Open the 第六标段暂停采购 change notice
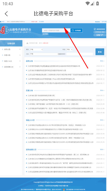The width and height of the screenshot is (107, 191). [41, 95]
